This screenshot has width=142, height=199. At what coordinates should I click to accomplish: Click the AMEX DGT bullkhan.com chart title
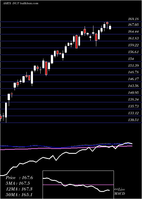[x=20, y=3]
